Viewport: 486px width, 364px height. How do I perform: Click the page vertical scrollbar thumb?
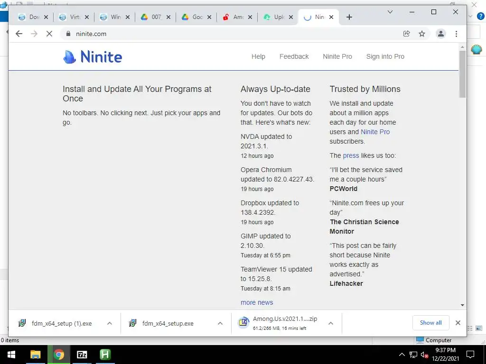[462, 73]
